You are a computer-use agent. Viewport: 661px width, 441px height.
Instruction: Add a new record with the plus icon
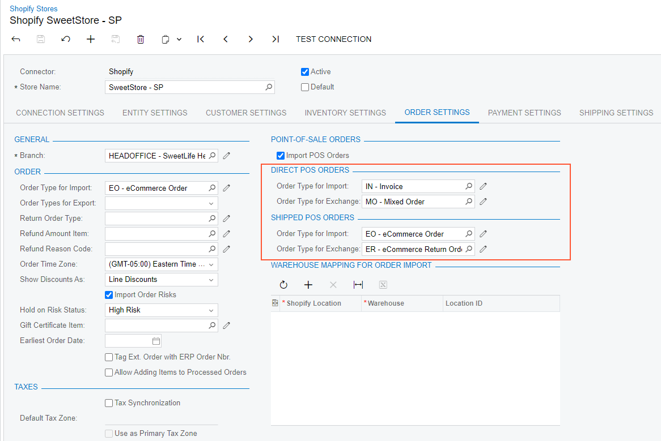click(x=91, y=39)
